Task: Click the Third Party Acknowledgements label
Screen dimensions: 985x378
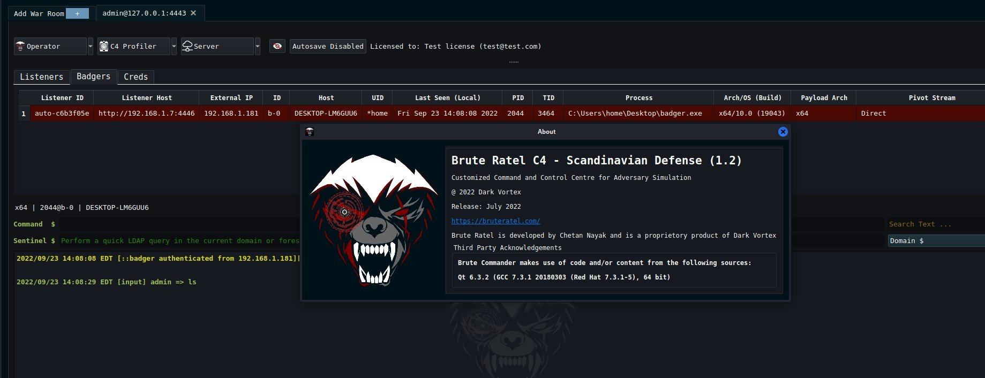Action: (x=507, y=247)
